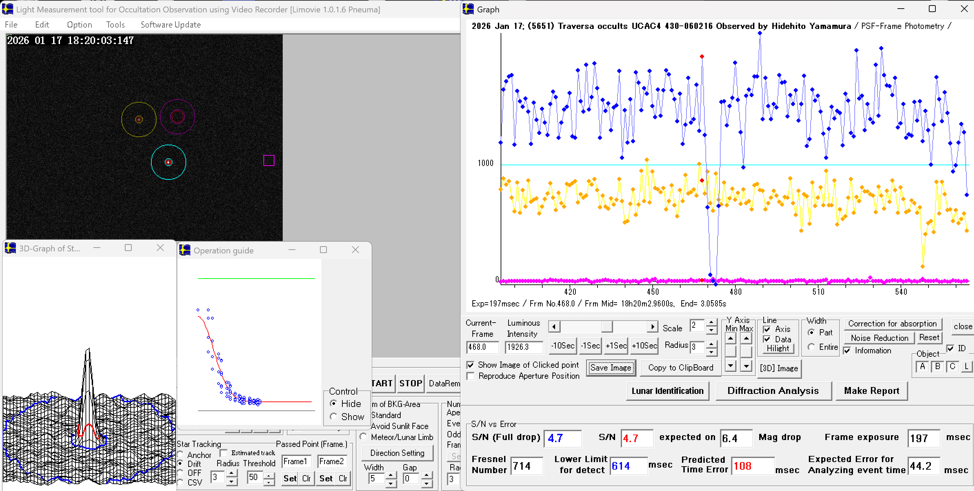This screenshot has width=974, height=491.
Task: Increase the Scale spinner value
Action: tap(711, 322)
